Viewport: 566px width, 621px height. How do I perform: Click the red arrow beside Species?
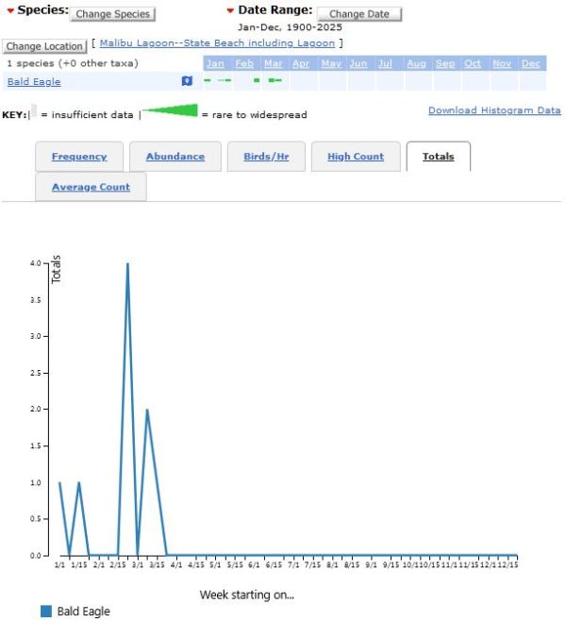(10, 10)
